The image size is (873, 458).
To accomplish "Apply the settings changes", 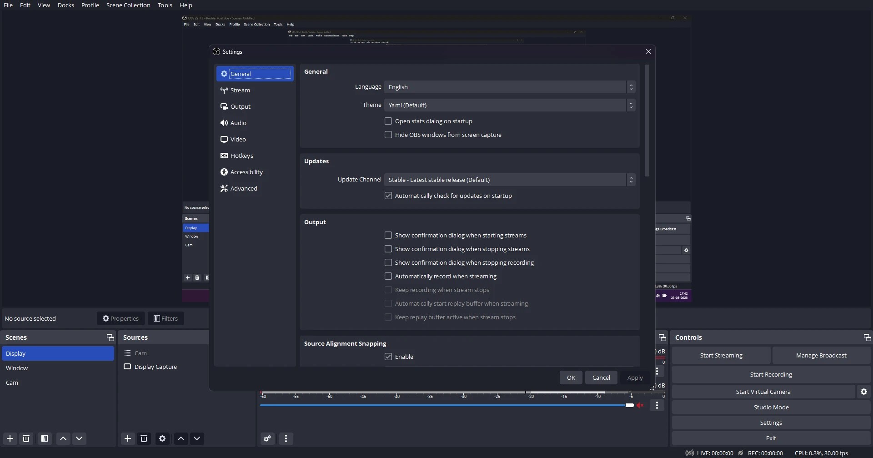I will pyautogui.click(x=635, y=377).
